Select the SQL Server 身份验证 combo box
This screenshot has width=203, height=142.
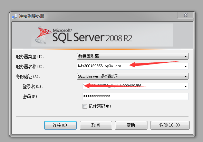pyautogui.click(x=133, y=76)
